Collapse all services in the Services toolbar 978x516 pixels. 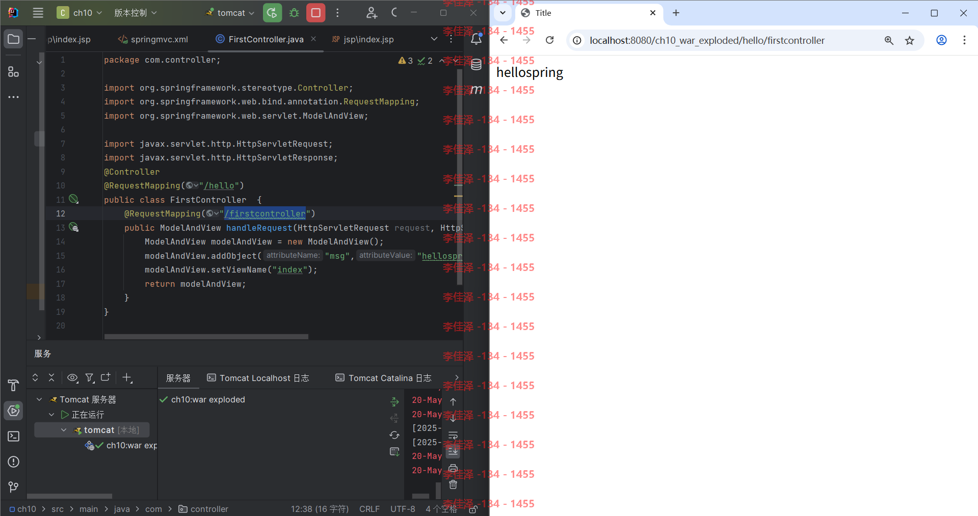click(51, 377)
